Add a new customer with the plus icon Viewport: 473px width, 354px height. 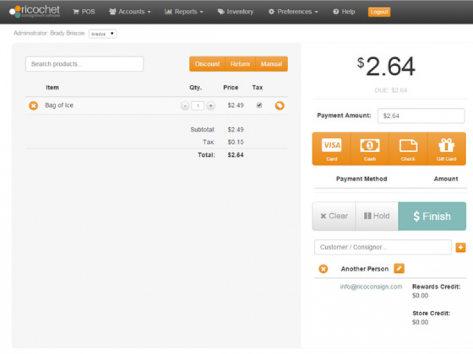pyautogui.click(x=460, y=248)
